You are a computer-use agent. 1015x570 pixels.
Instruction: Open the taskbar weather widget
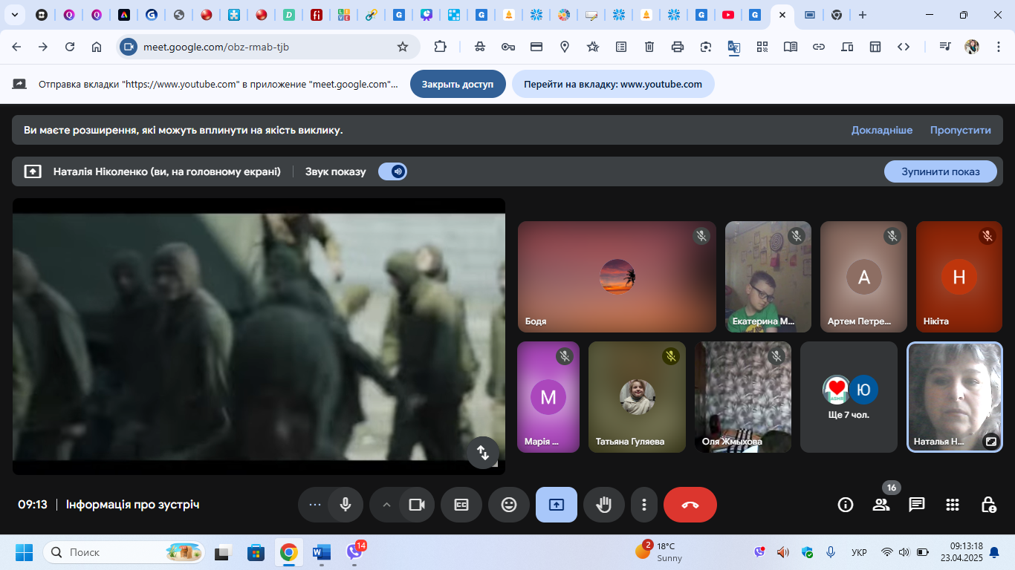pyautogui.click(x=658, y=552)
